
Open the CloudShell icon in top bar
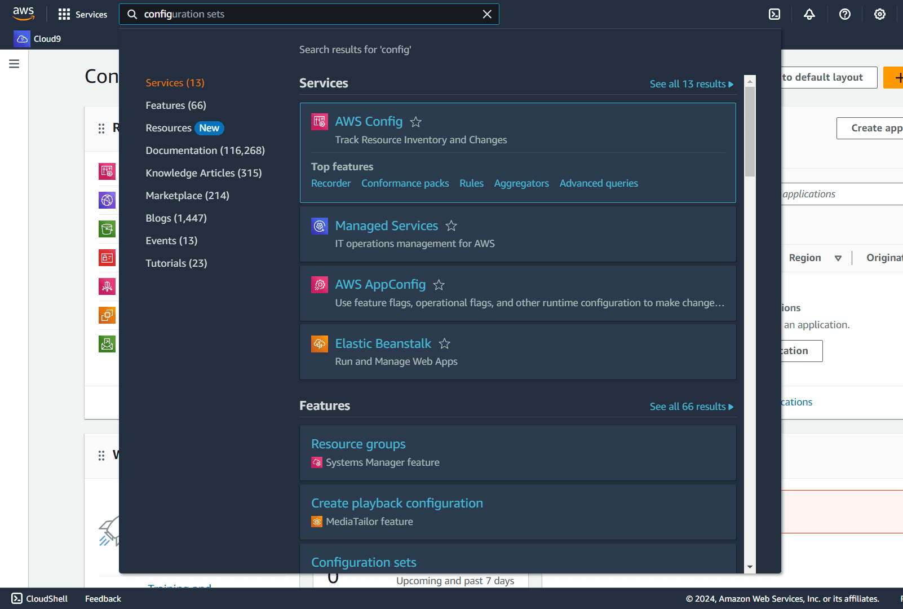pos(774,14)
